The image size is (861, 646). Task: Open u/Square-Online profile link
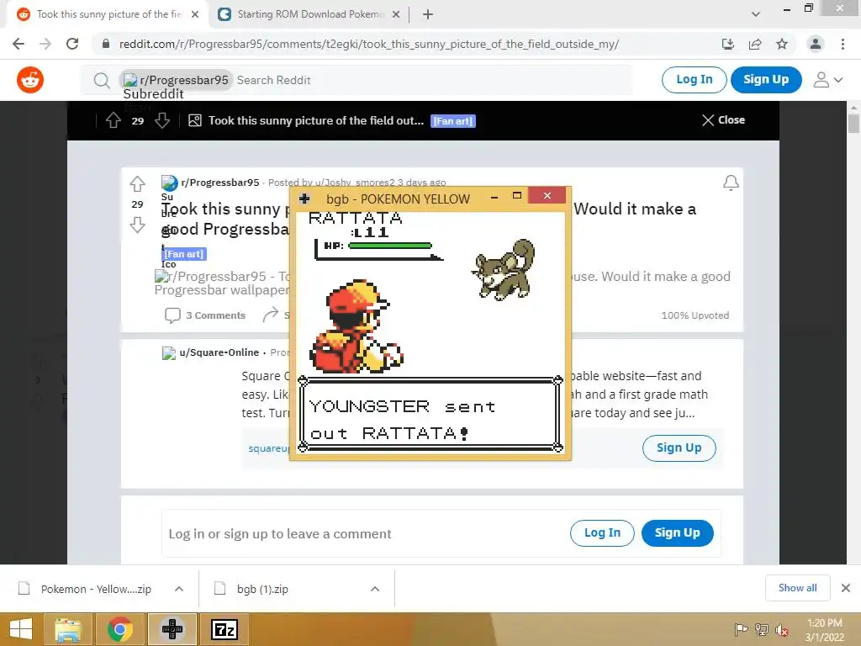(x=219, y=352)
